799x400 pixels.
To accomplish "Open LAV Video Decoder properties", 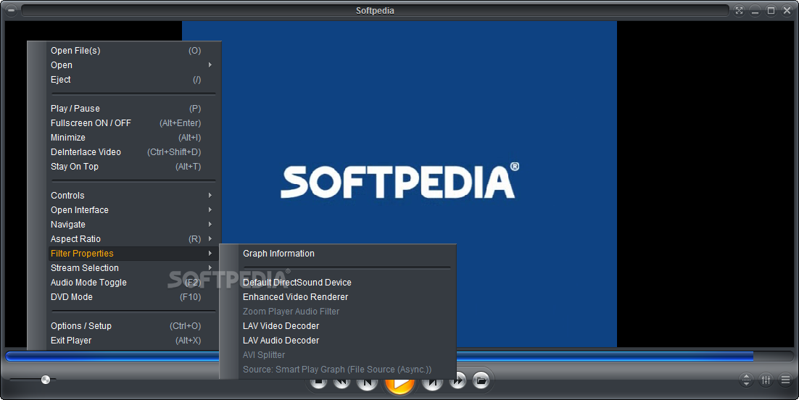I will point(347,325).
